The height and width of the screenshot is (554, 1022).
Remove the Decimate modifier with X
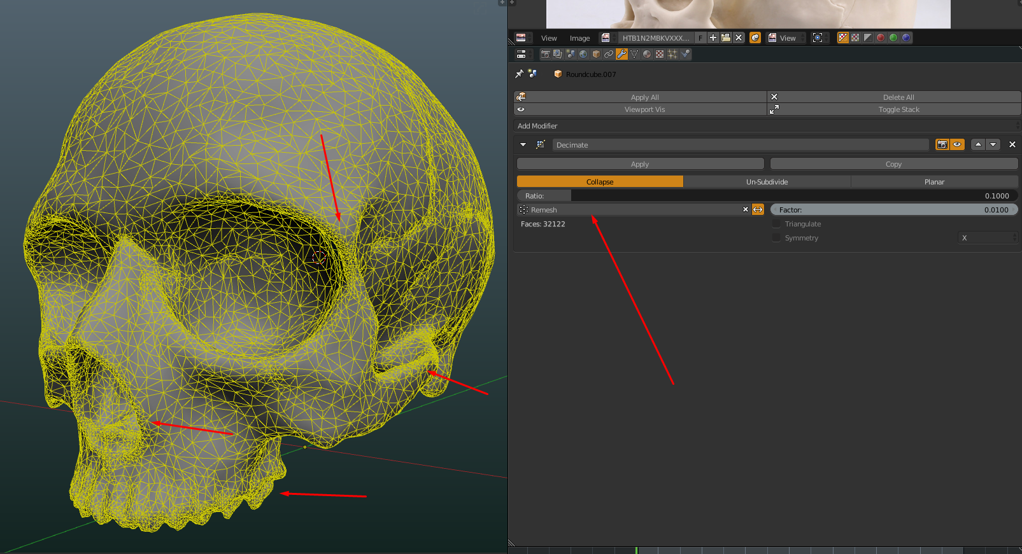coord(1012,144)
